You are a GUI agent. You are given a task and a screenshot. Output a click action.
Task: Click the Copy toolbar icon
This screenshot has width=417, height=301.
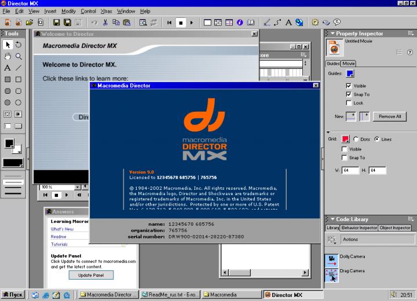pos(116,23)
